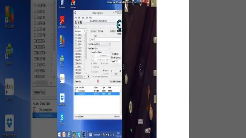Click the Memory View button
Viewport: 246px width, 138px height.
click(x=78, y=81)
